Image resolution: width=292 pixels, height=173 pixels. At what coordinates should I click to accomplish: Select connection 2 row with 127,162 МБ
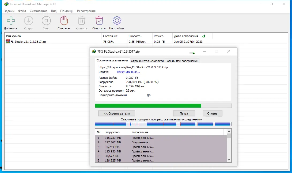coord(161,142)
